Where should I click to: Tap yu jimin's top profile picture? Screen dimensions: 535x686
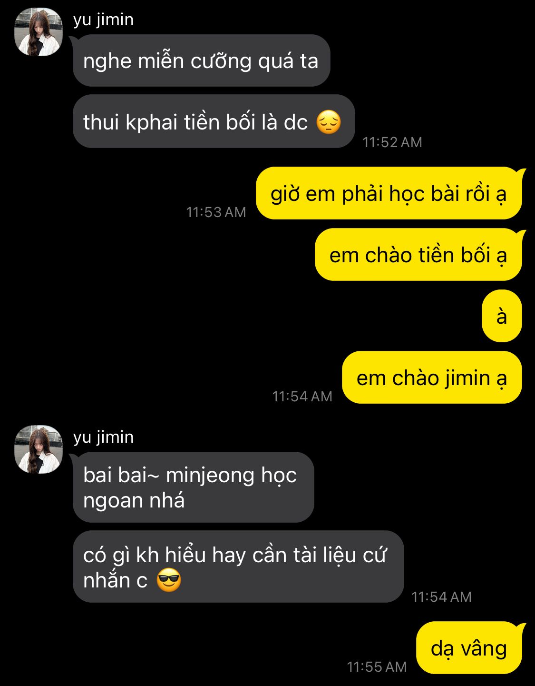pyautogui.click(x=39, y=32)
